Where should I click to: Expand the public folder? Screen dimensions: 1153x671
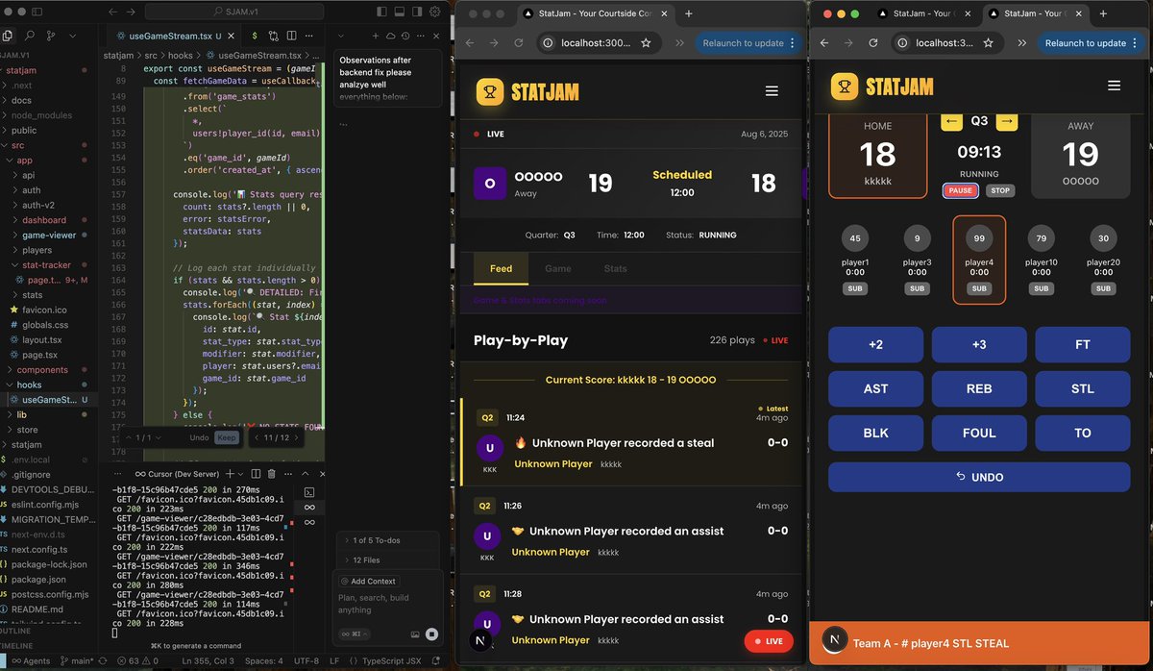tap(24, 130)
